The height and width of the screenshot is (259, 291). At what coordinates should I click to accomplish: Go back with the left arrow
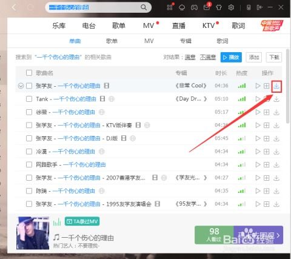[x=13, y=7]
